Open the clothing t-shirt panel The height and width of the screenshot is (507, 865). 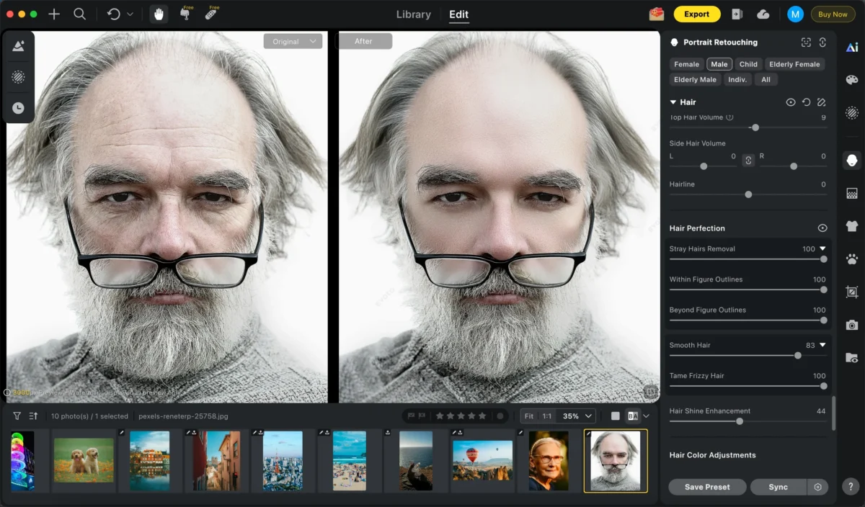click(852, 226)
